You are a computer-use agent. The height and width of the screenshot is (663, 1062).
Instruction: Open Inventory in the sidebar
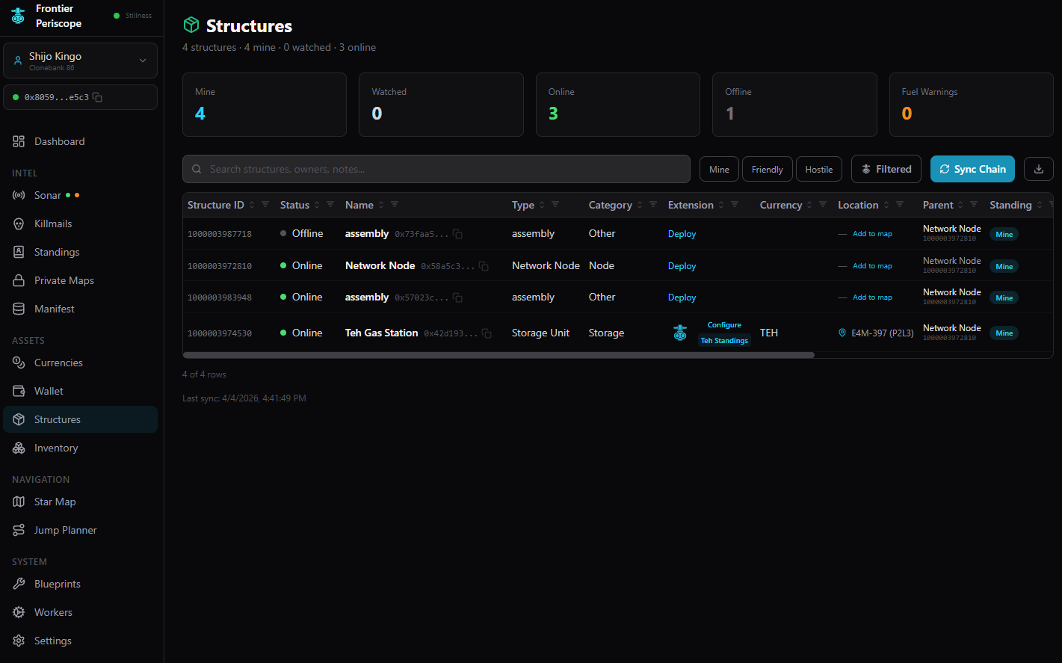80,448
